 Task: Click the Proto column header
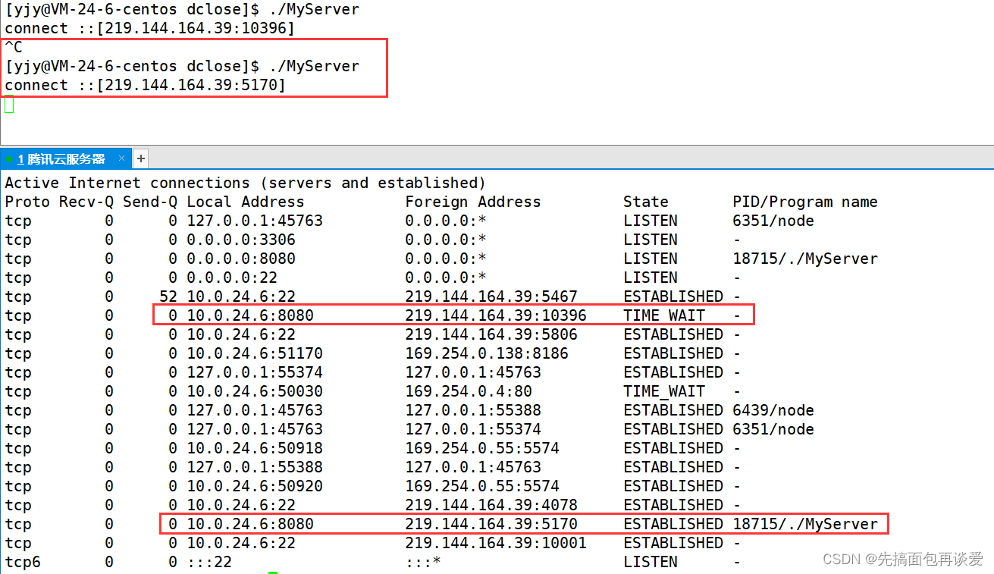[27, 202]
